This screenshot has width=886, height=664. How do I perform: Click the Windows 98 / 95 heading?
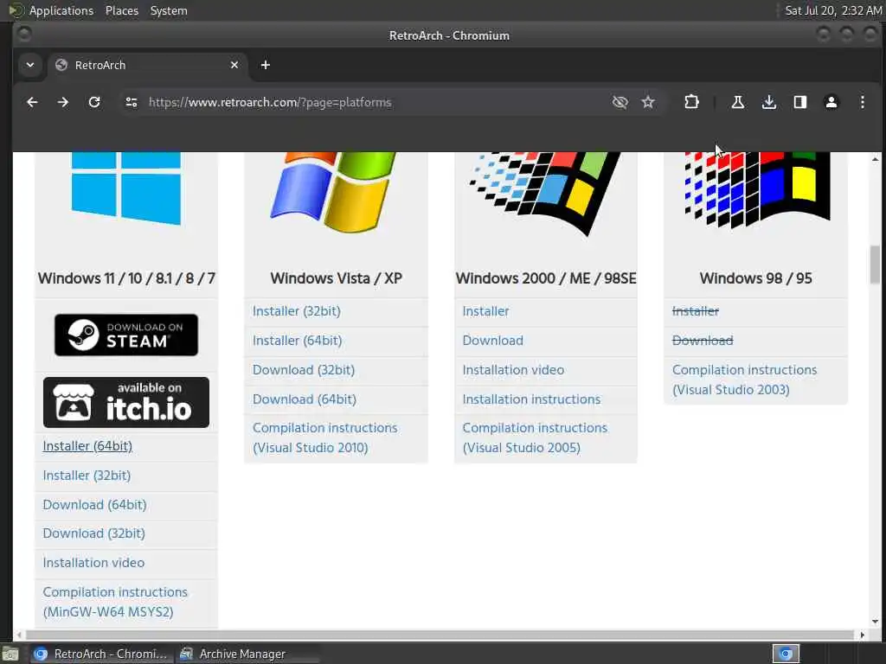[755, 278]
